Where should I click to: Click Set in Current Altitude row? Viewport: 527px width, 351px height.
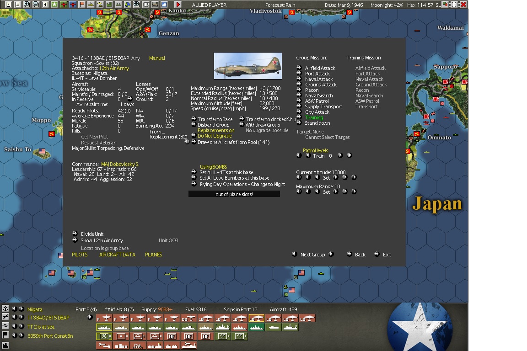pos(326,178)
